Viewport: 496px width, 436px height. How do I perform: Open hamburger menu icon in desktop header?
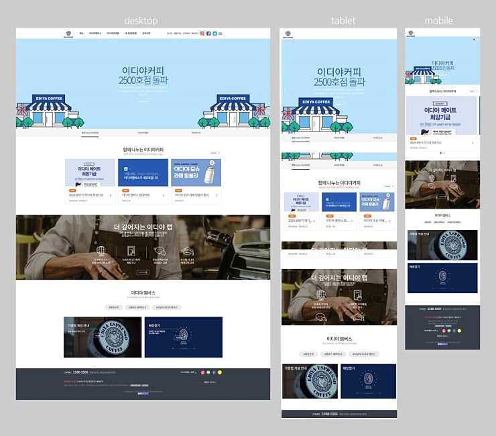coord(221,34)
